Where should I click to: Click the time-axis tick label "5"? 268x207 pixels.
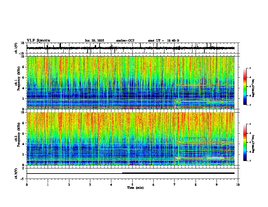132,185
